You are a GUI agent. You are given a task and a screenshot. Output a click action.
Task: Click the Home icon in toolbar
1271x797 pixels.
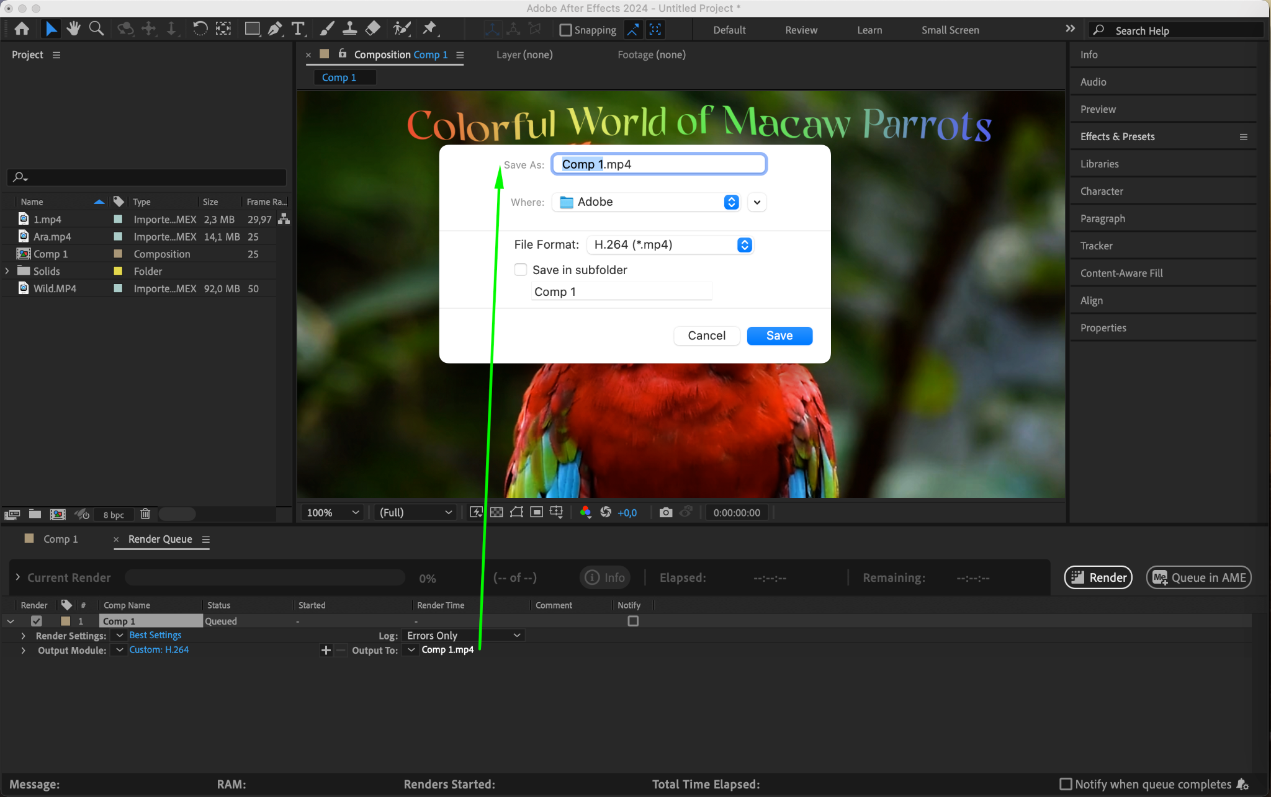click(22, 29)
